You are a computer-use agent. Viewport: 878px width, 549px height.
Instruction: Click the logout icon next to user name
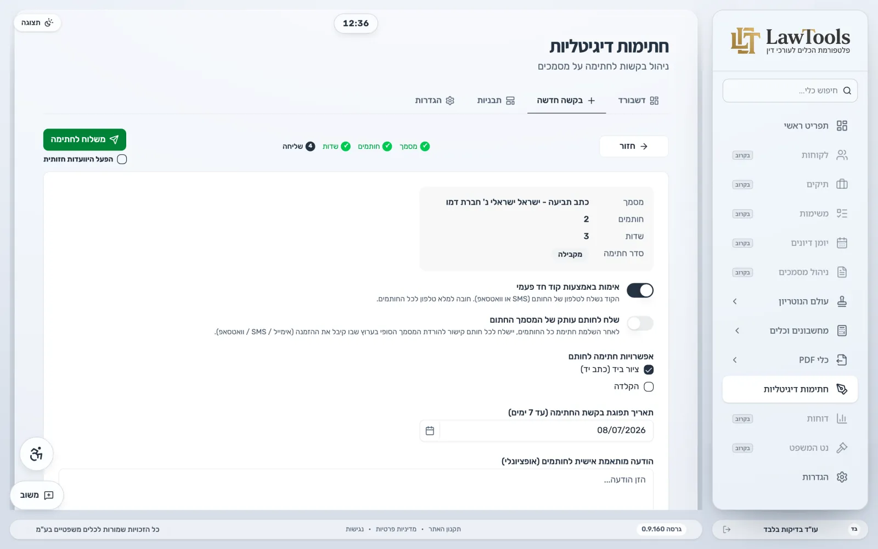pyautogui.click(x=727, y=529)
